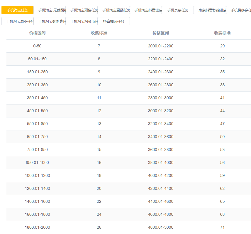Click first 价格区间 column header
251x234 pixels.
click(x=37, y=33)
